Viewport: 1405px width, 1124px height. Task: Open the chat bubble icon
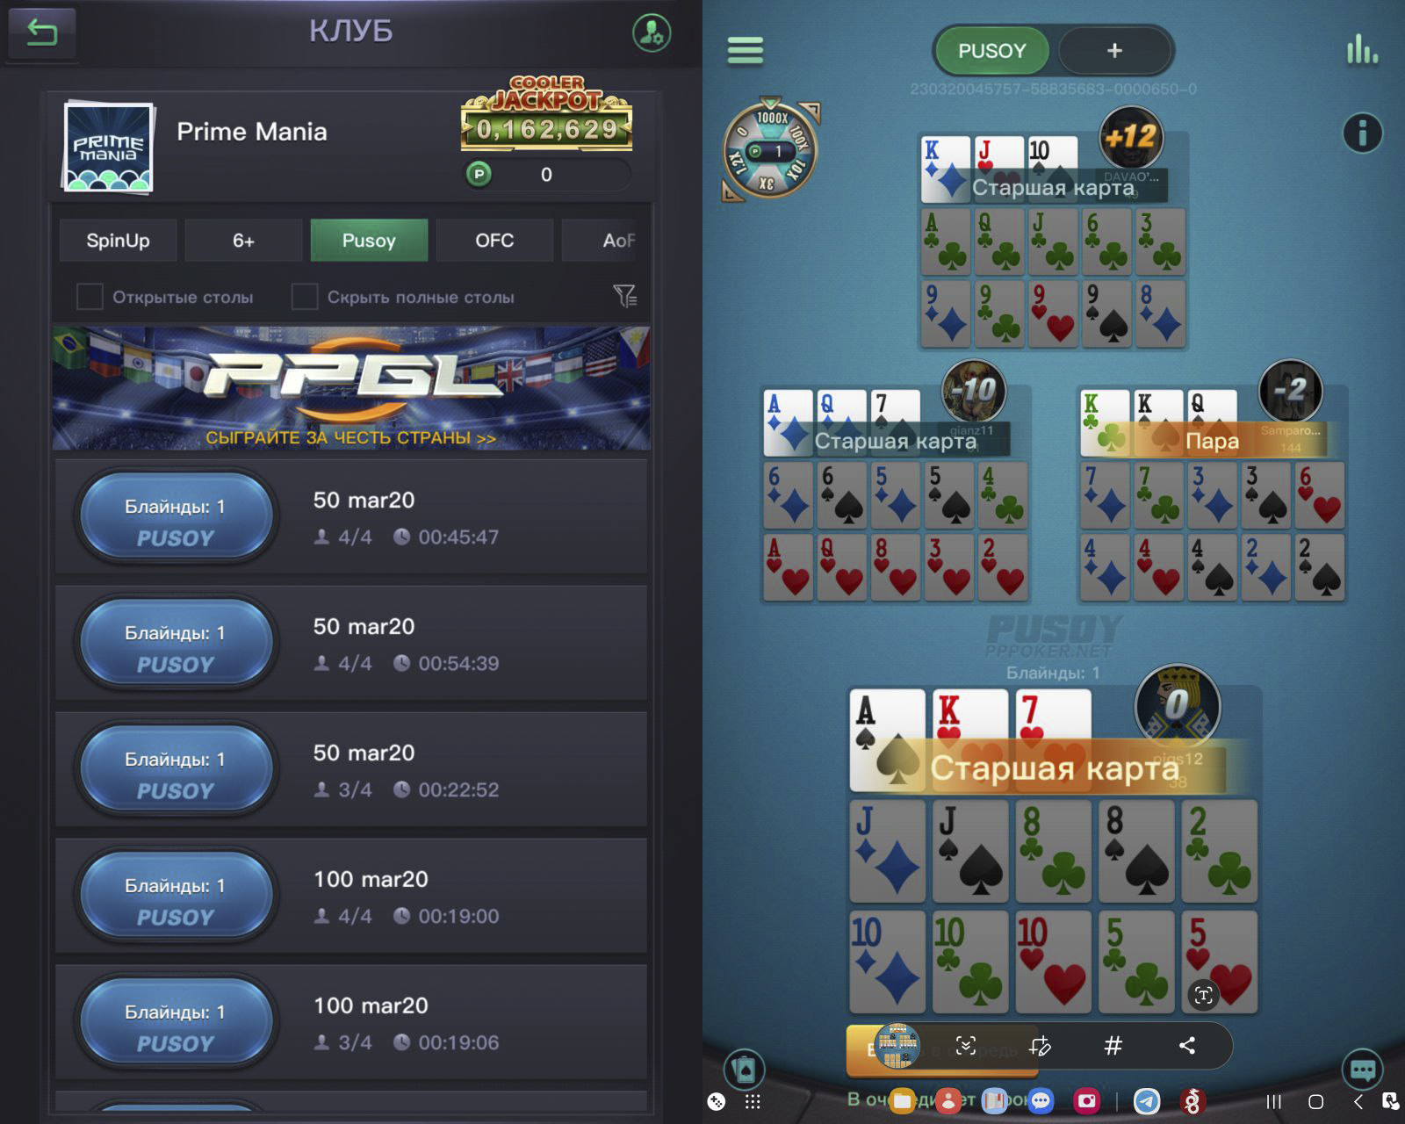[1363, 1070]
